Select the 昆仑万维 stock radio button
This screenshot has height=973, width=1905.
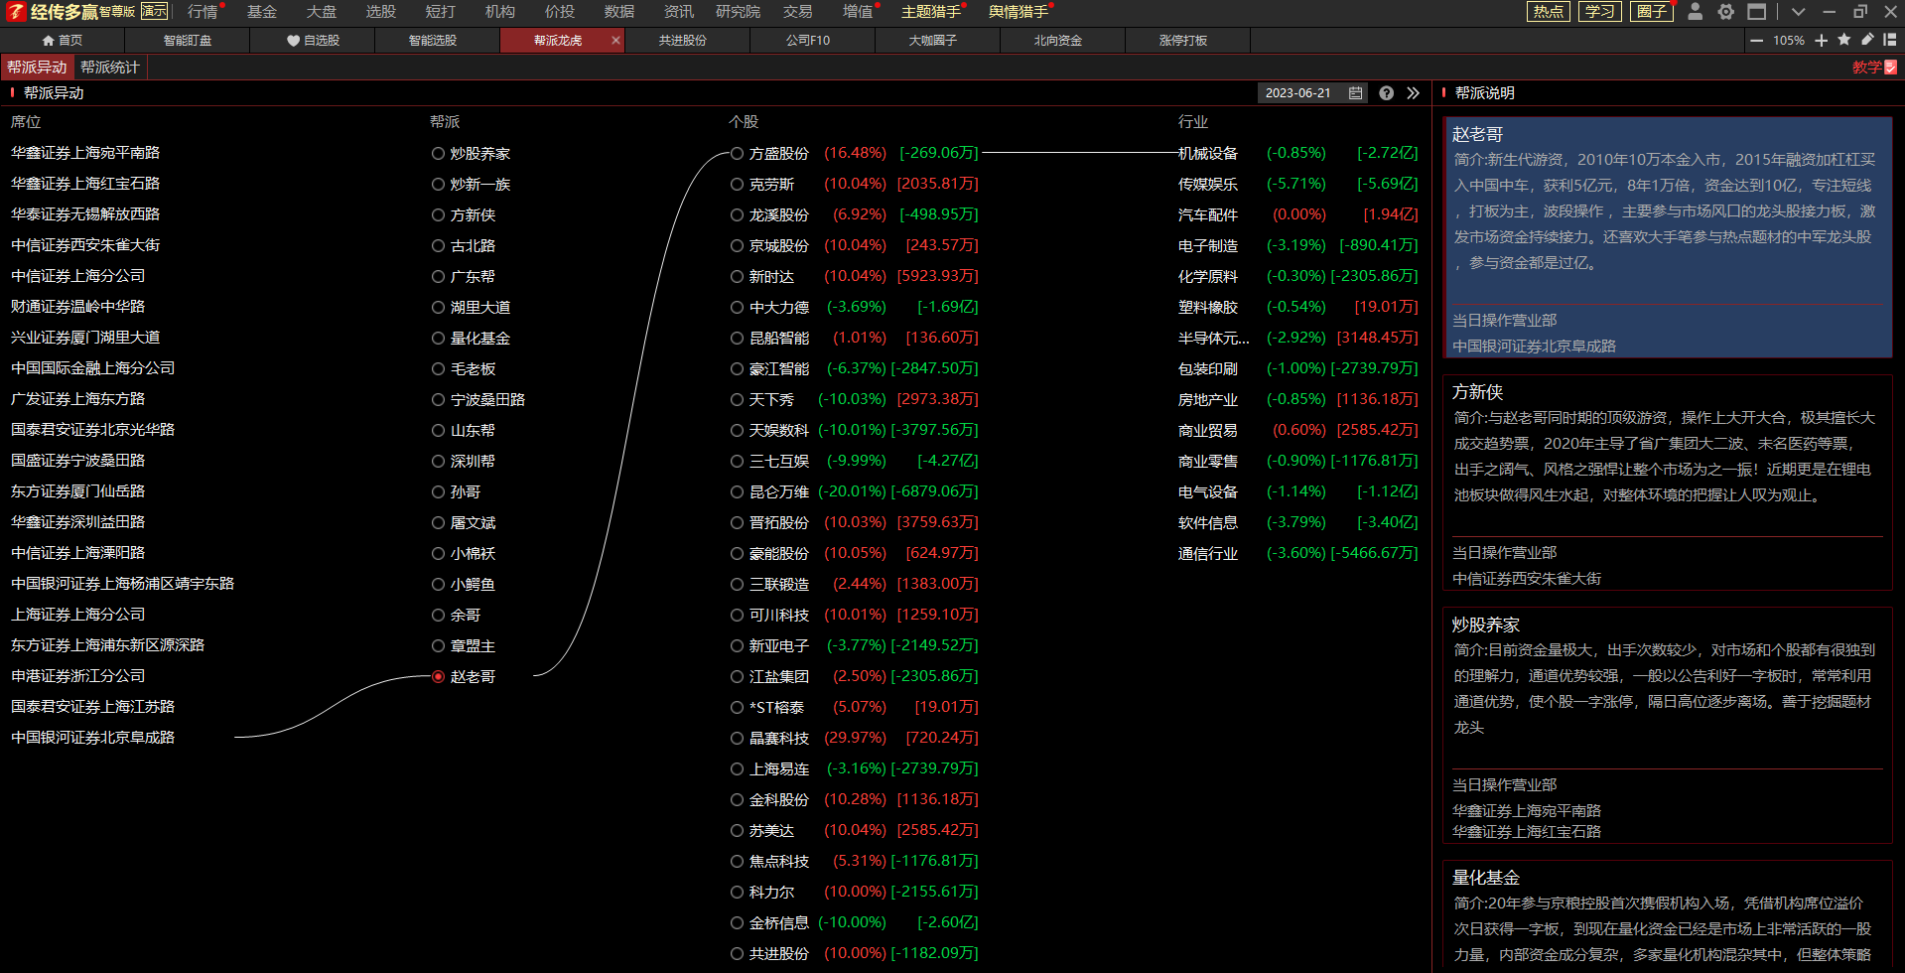(737, 492)
